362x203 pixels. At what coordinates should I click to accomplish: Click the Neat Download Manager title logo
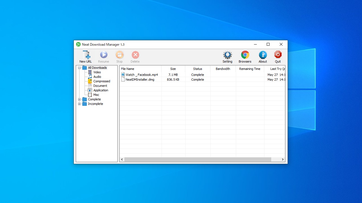[78, 44]
